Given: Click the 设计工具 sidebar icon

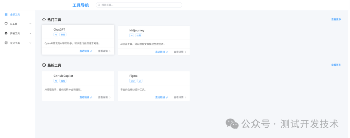Looking at the screenshot, I should tap(6, 43).
